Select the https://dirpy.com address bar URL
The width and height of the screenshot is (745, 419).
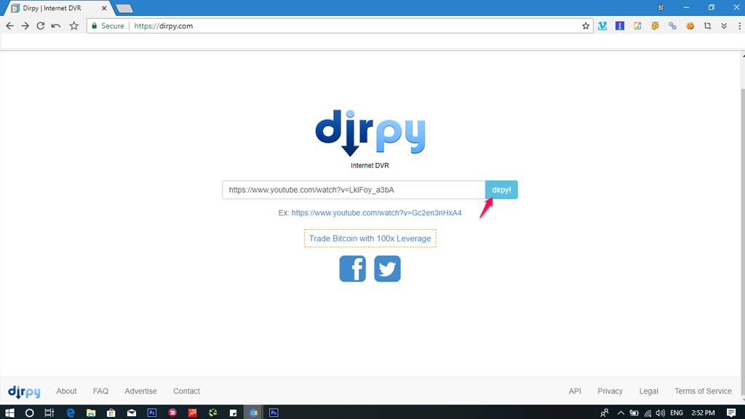pyautogui.click(x=164, y=25)
